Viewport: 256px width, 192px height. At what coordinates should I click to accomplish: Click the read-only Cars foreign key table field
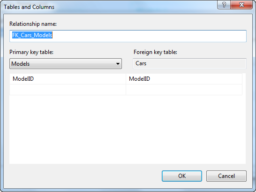tap(189, 63)
